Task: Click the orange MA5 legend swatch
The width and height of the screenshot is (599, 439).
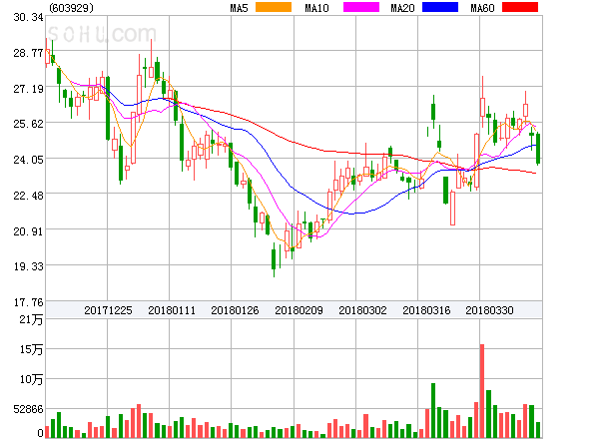Action: [274, 7]
